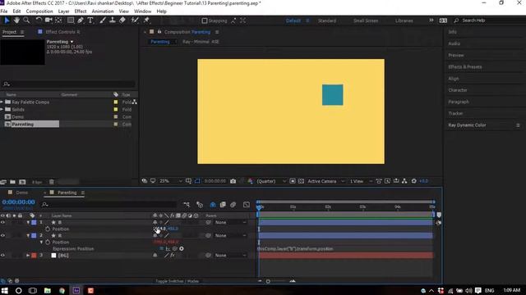Select the Libraries workspace

click(x=404, y=20)
